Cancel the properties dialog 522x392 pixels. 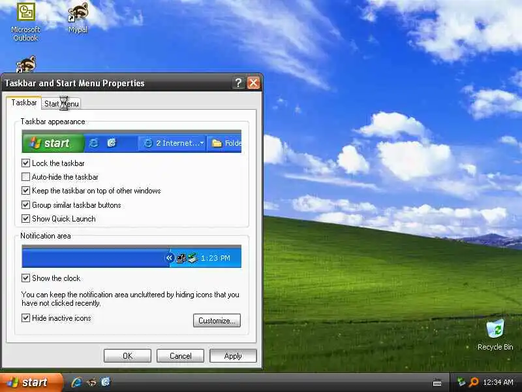click(181, 355)
